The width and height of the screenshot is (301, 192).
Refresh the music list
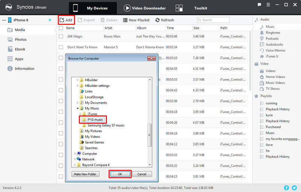coord(165,20)
